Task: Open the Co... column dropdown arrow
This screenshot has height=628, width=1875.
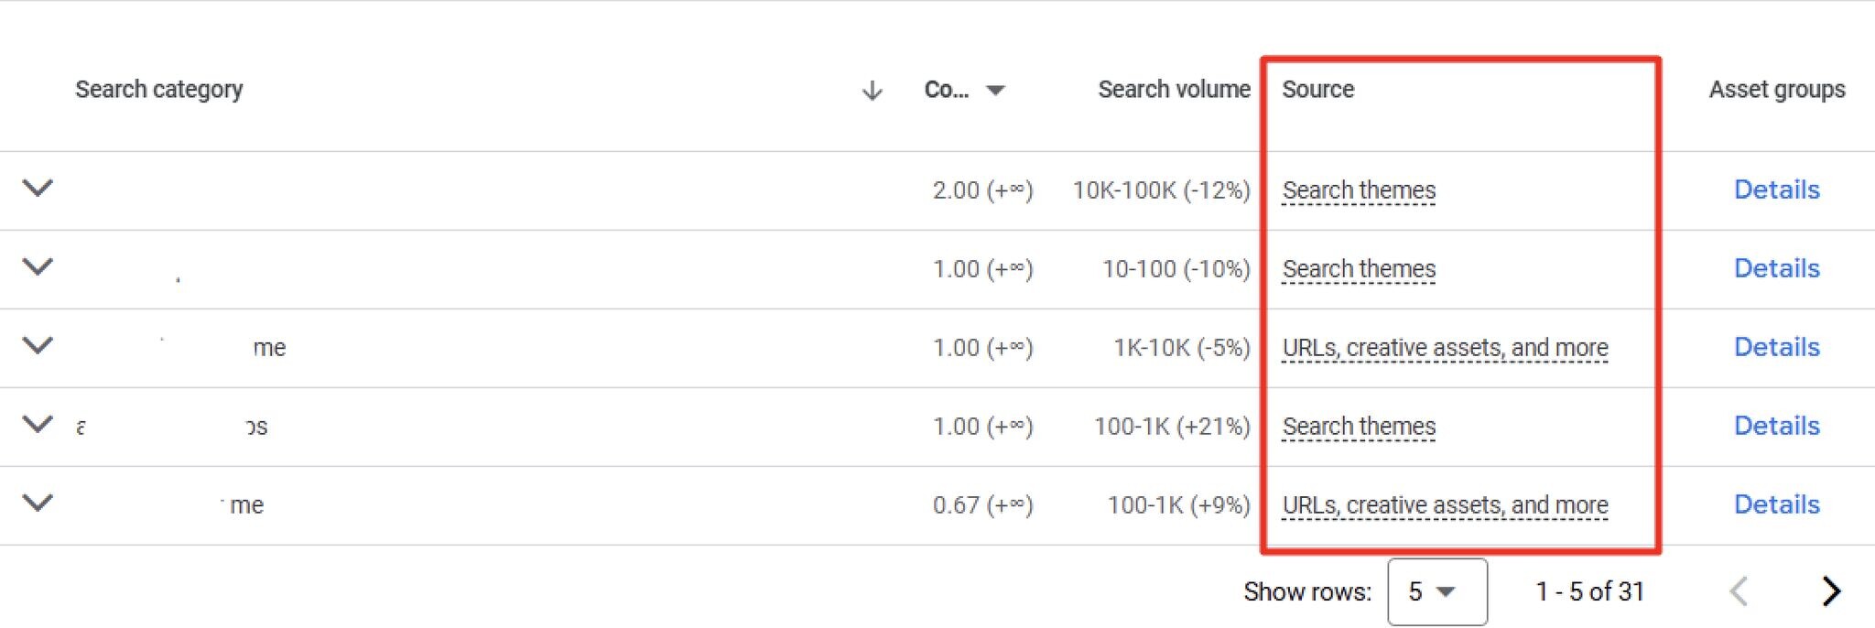Action: tap(995, 91)
